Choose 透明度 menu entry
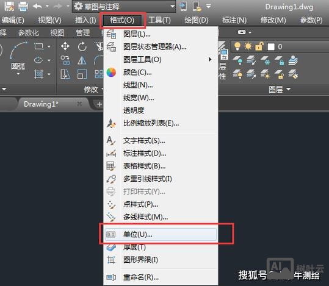This screenshot has height=286, width=329. tap(161, 110)
